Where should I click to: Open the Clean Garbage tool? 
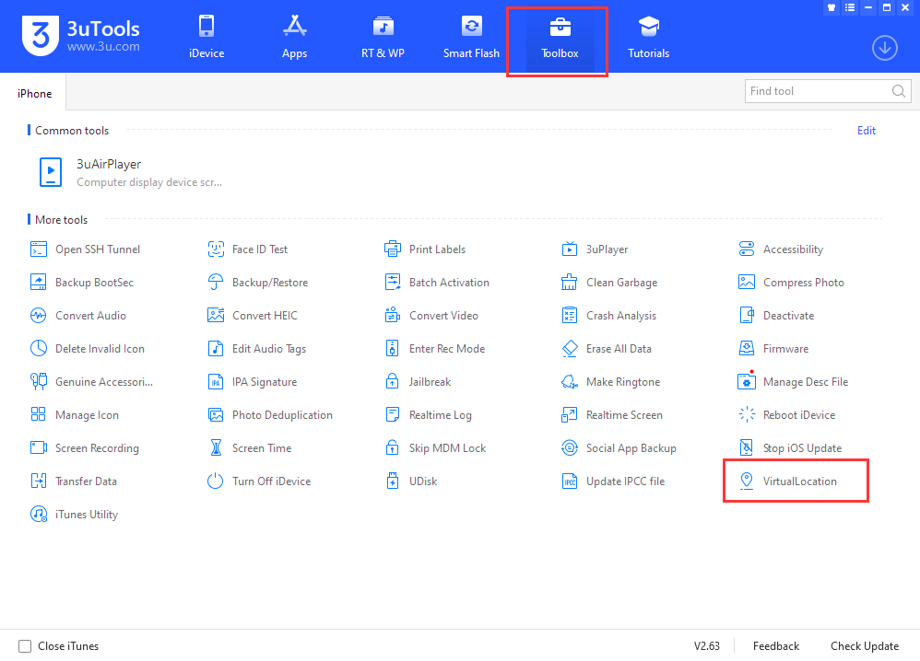[x=622, y=283]
